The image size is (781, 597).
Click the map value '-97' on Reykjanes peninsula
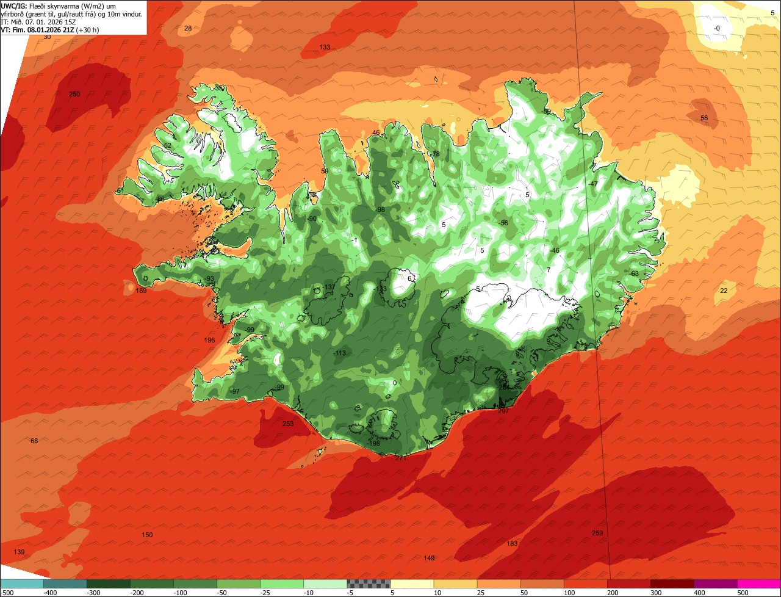point(235,391)
